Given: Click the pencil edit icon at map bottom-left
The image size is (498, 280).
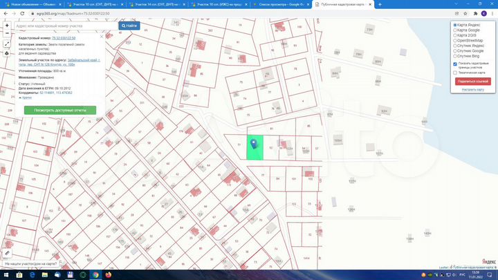Looking at the screenshot, I should pyautogui.click(x=7, y=253).
